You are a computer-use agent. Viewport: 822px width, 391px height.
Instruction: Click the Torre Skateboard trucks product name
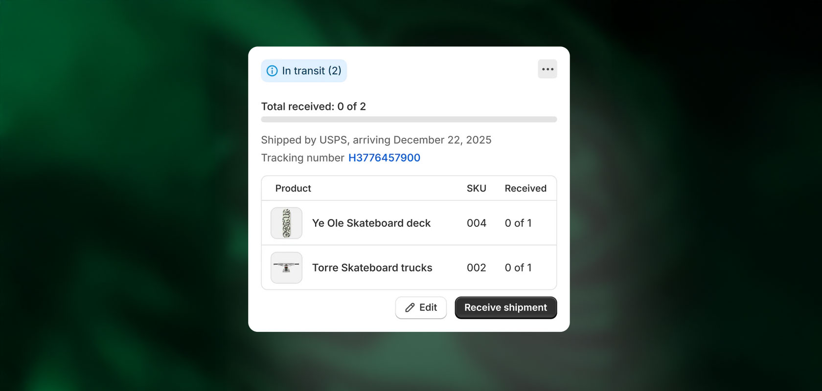point(372,267)
